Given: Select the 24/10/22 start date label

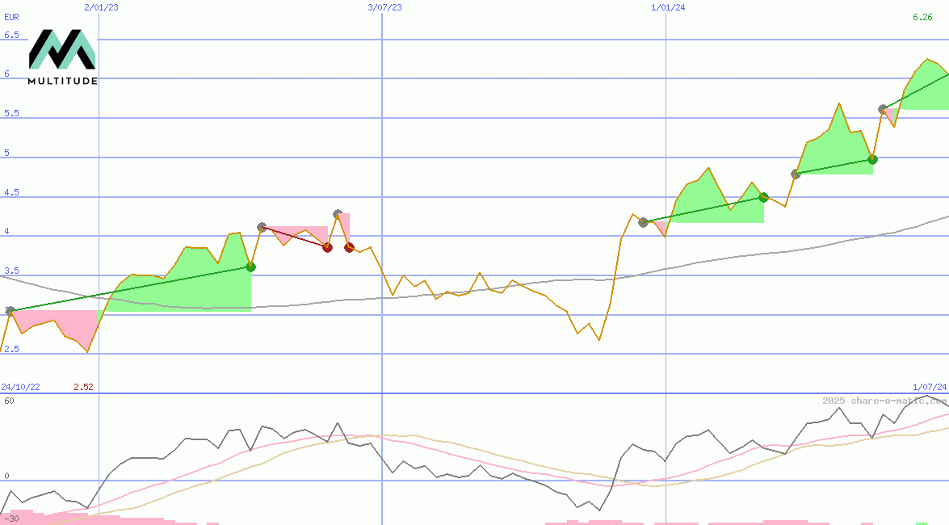Looking at the screenshot, I should 20,387.
